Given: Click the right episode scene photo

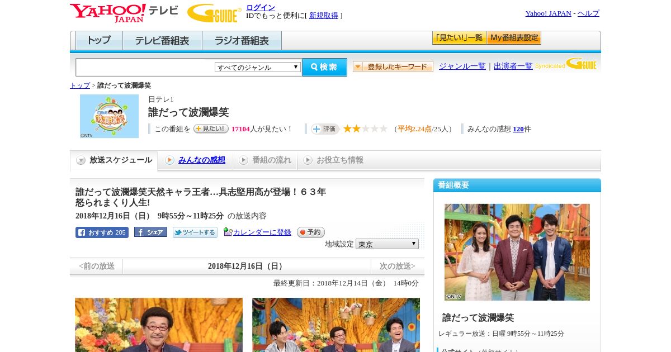Looking at the screenshot, I should point(336,325).
